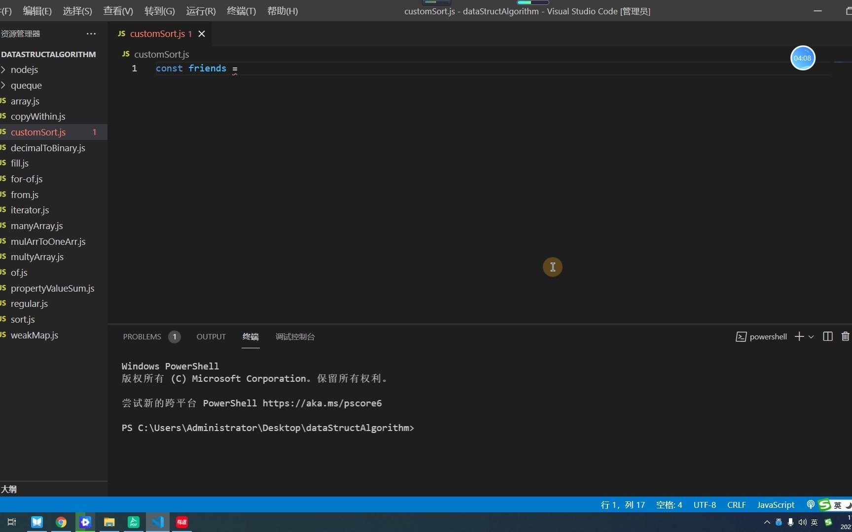Viewport: 852px width, 532px height.
Task: Open the 终端(T) menu
Action: (241, 11)
